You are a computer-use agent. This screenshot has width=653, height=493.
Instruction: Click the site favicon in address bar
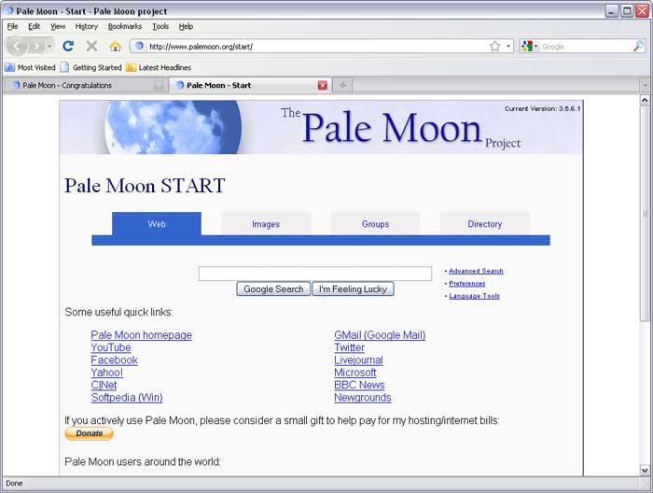139,47
